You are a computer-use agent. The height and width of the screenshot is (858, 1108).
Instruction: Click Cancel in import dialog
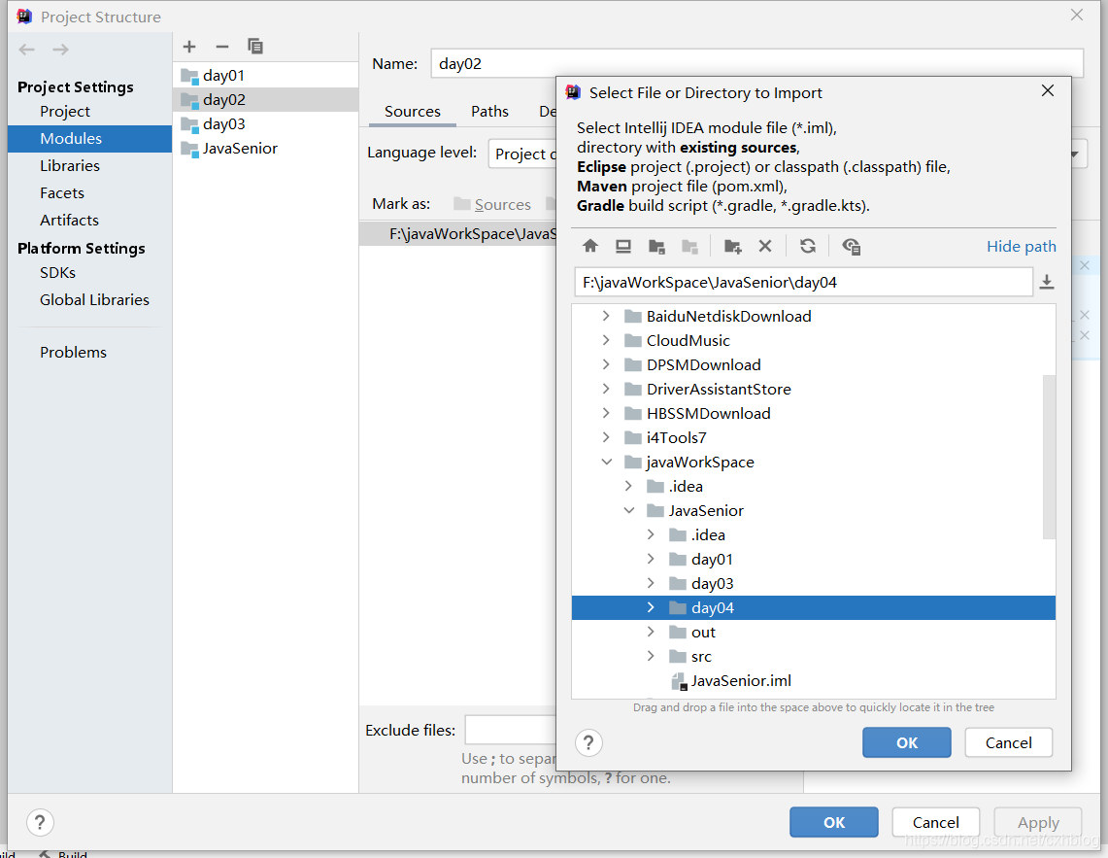click(1008, 742)
